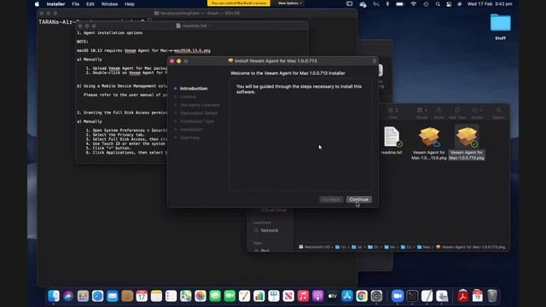Select the Introduction step in installer sidebar
This screenshot has height=307, width=546.
[194, 89]
